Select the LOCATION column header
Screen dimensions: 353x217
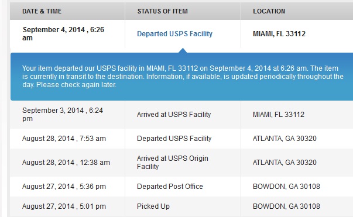[269, 11]
